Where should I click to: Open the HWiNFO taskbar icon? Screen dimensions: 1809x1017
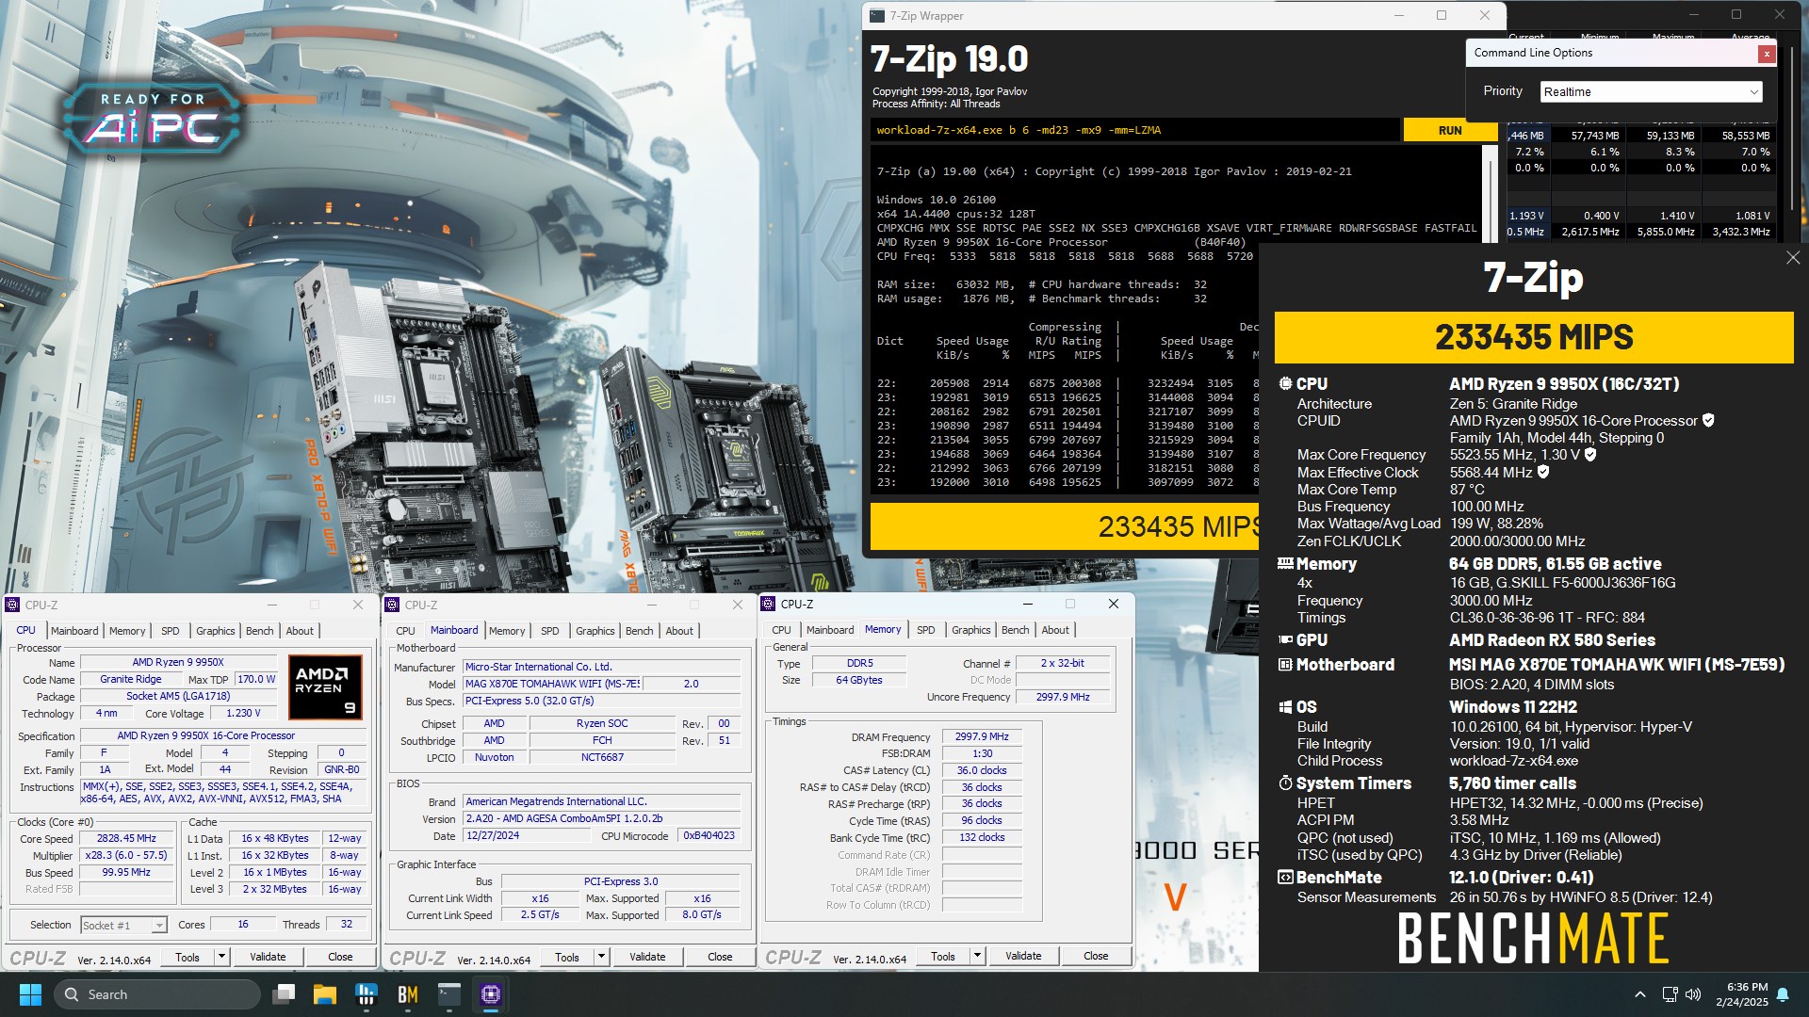(367, 994)
